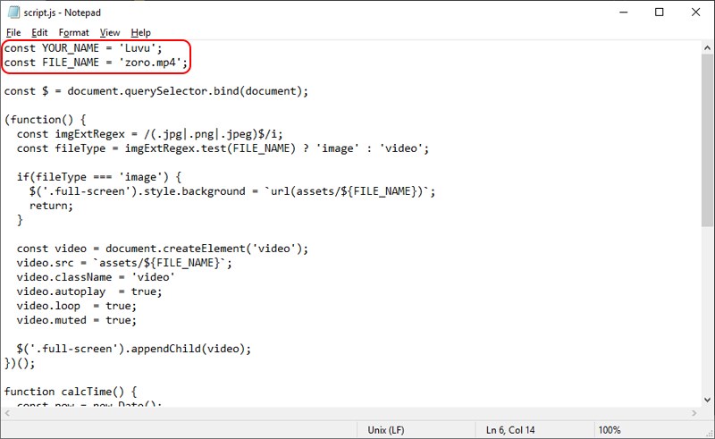
Task: Click the 'video.loop = true;' line
Action: point(77,306)
